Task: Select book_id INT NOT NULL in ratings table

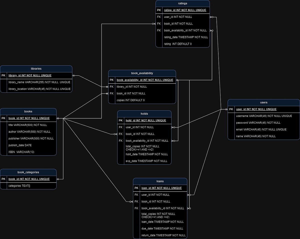Action: (182, 24)
